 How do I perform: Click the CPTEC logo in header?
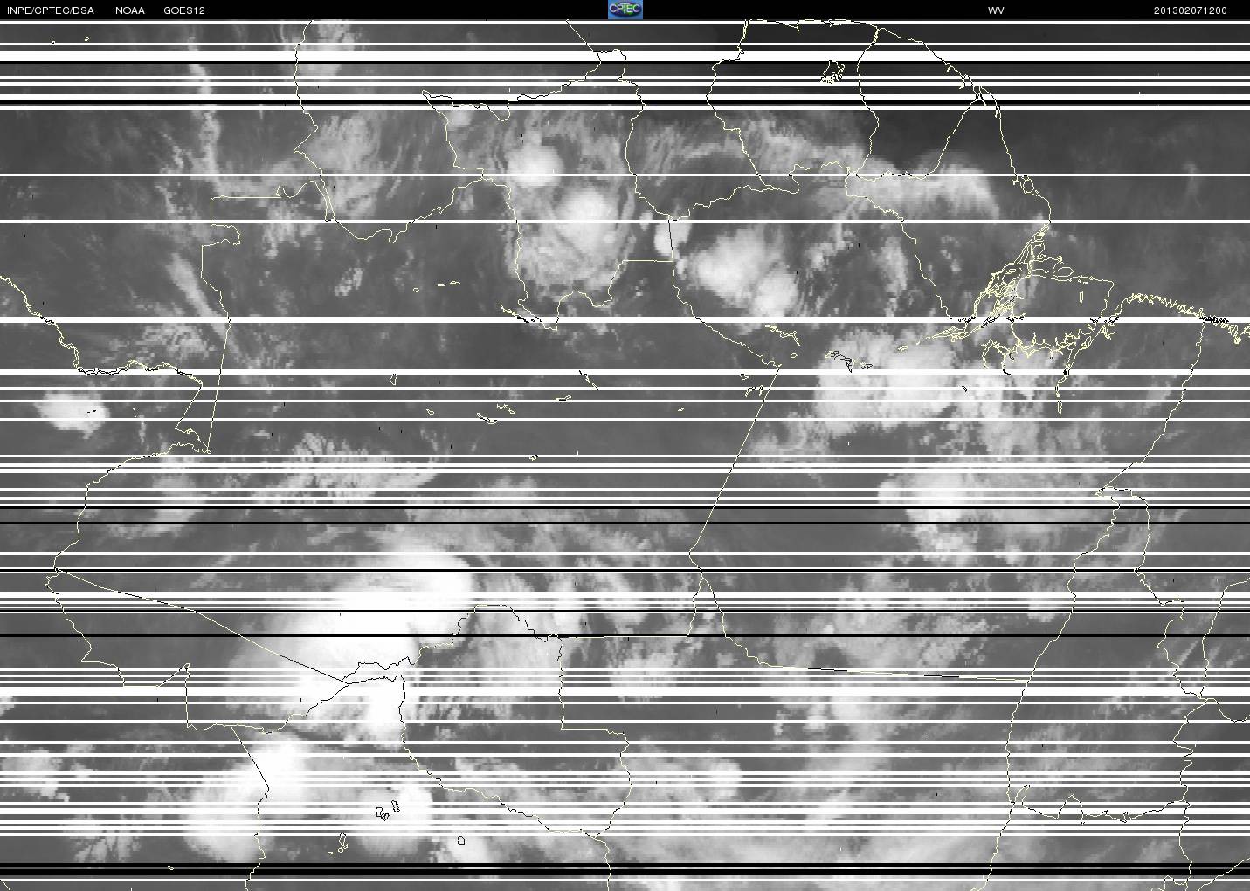point(625,10)
